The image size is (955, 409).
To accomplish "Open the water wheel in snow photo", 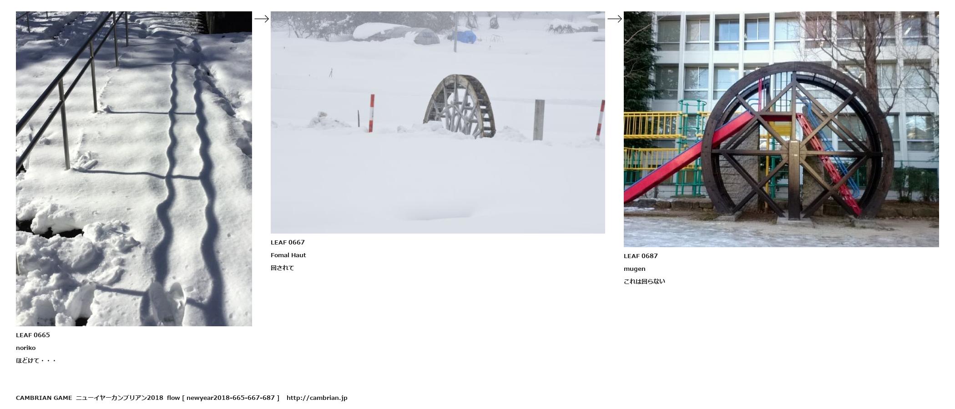I will [438, 122].
